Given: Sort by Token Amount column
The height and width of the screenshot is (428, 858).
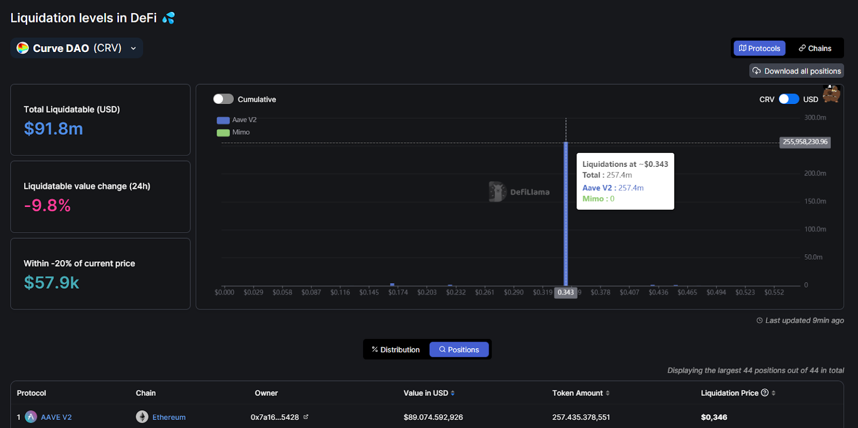Looking at the screenshot, I should (x=608, y=393).
